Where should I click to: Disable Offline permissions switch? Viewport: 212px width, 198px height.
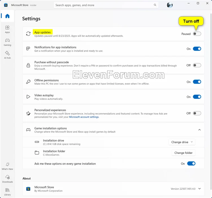point(197,82)
